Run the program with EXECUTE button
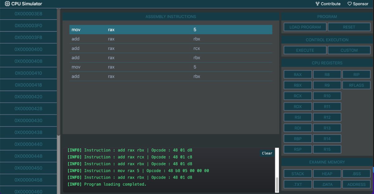Screen dimensions: 374x194 point(305,50)
